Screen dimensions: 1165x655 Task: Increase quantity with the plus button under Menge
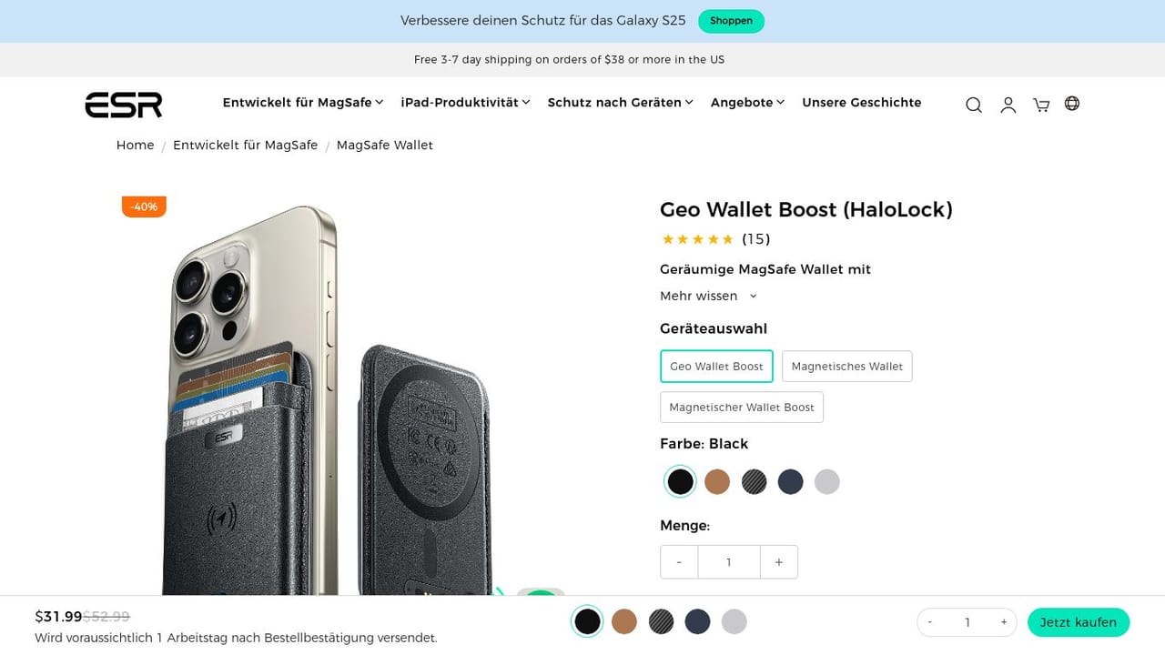click(778, 562)
